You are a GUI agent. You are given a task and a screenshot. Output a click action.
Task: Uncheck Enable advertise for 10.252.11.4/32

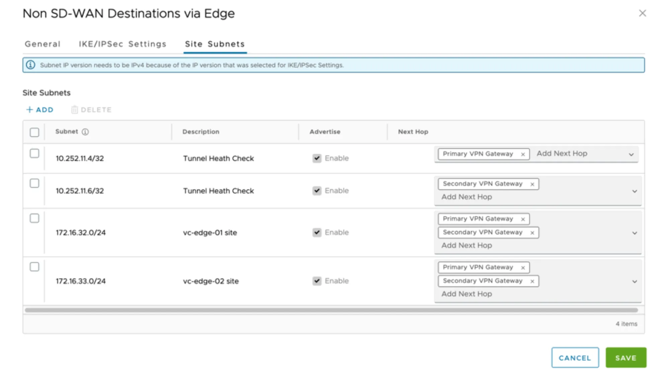tap(317, 158)
